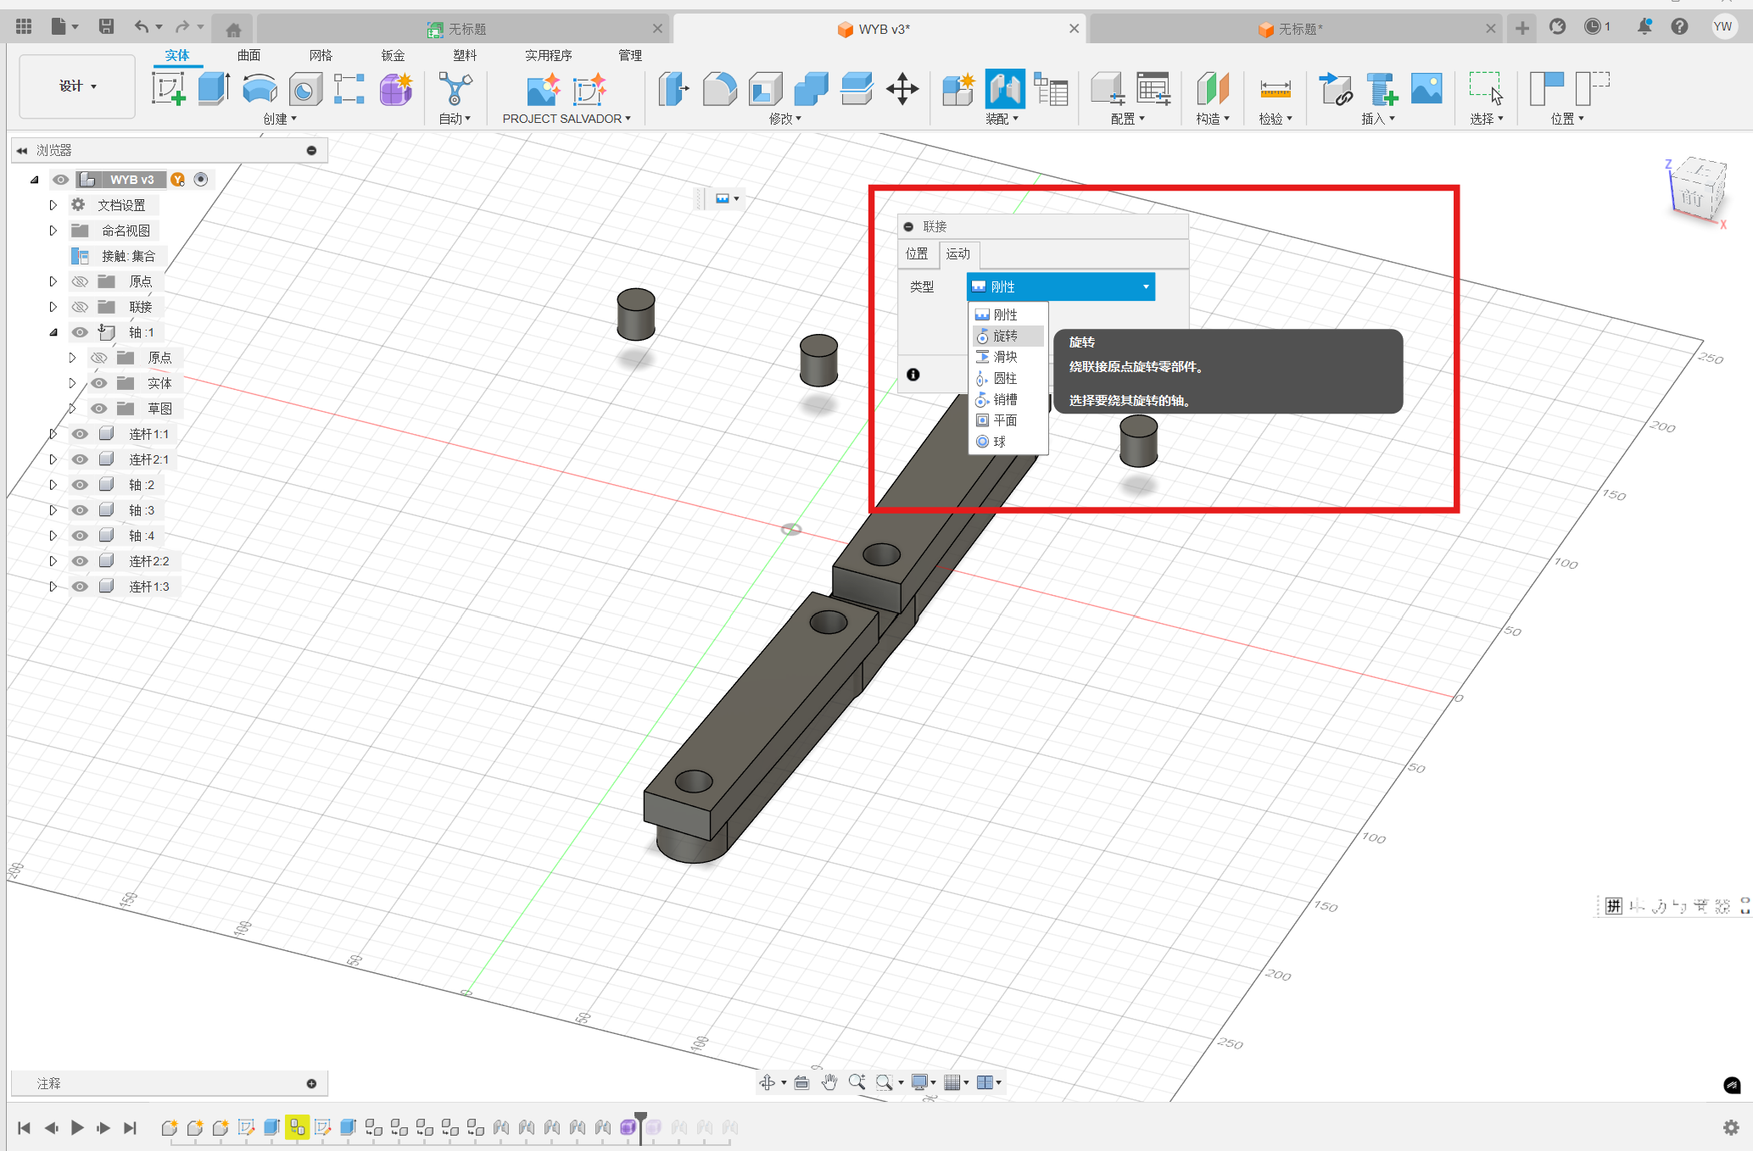Open the data panel grid icon
Image resolution: width=1753 pixels, height=1151 pixels.
(24, 27)
